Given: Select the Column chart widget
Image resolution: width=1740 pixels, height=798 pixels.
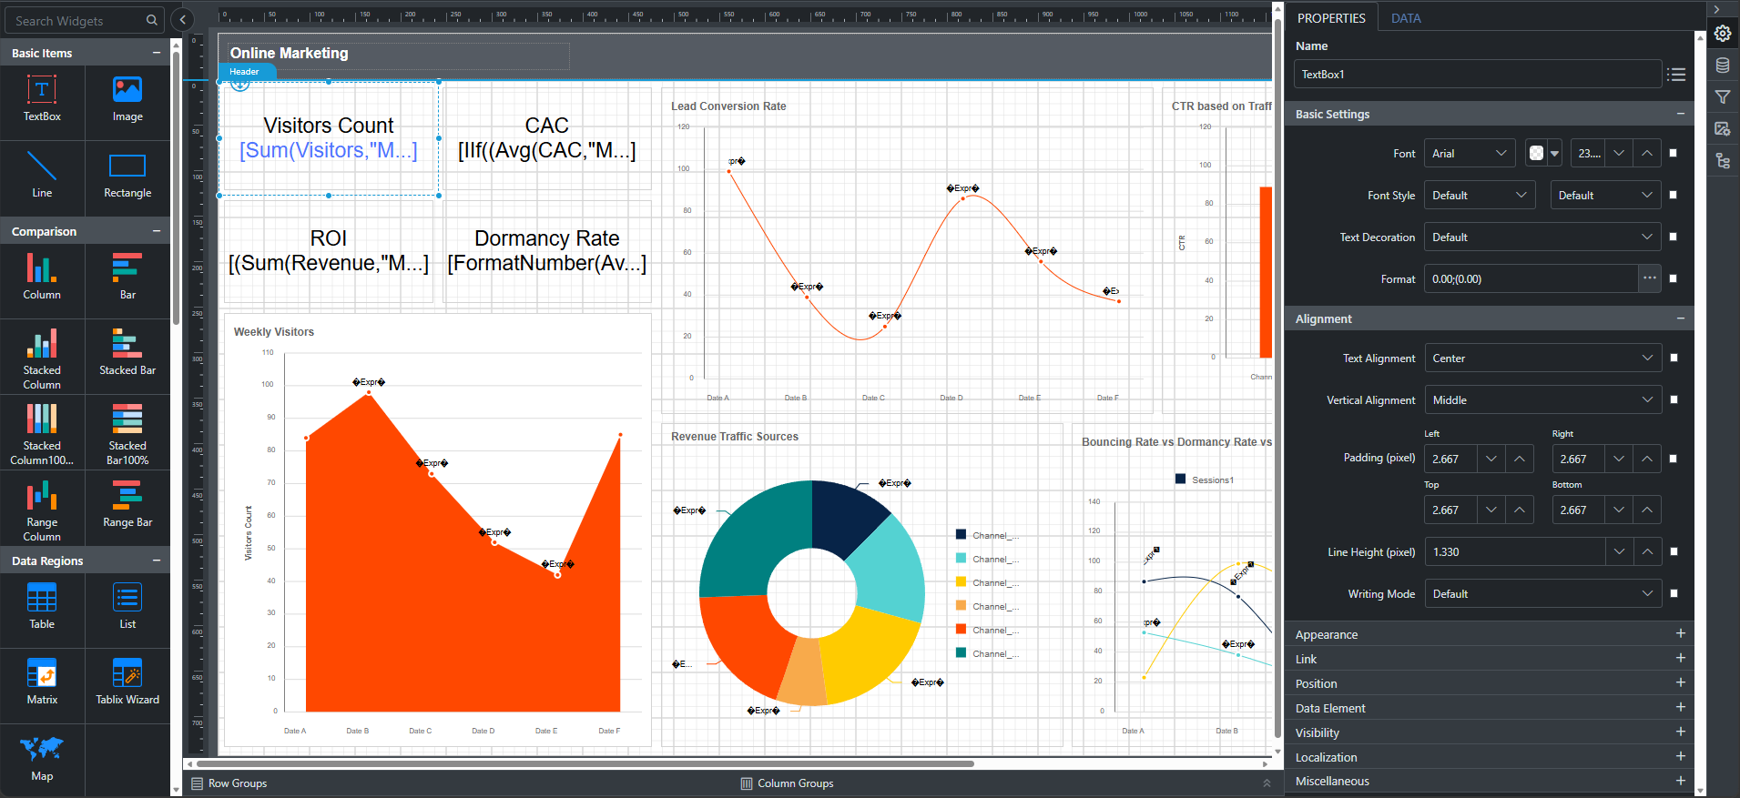Looking at the screenshot, I should click(x=42, y=278).
